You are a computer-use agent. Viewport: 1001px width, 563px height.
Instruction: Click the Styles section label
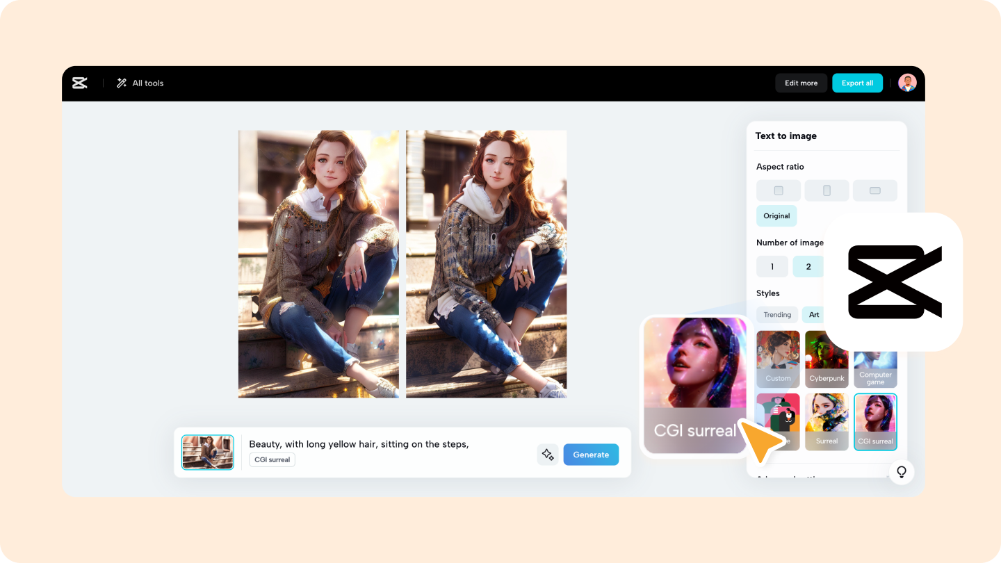click(x=768, y=293)
